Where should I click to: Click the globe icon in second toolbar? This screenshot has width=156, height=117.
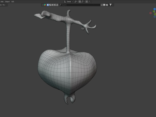tap(50, 5)
